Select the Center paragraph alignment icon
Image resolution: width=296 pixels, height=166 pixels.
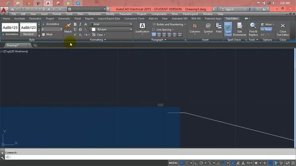pos(164,35)
